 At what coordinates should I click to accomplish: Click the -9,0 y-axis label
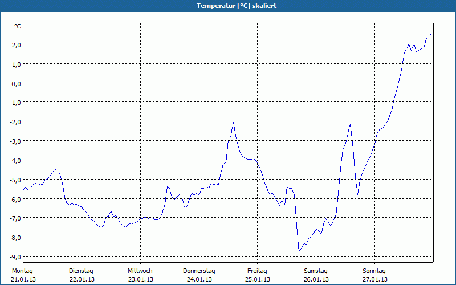15,257
